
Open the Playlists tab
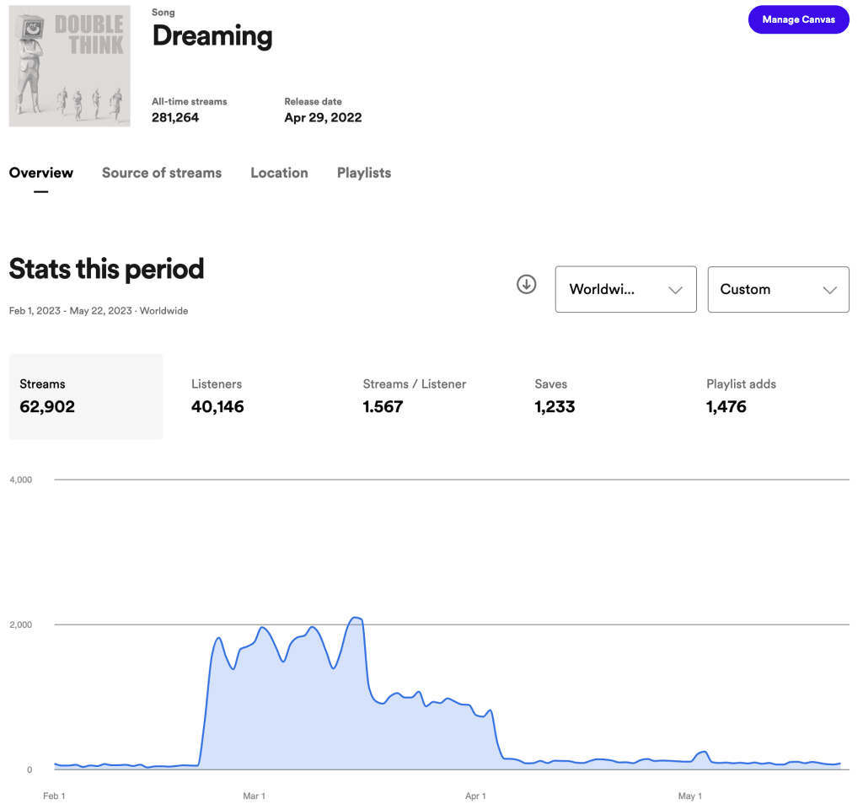pyautogui.click(x=364, y=173)
